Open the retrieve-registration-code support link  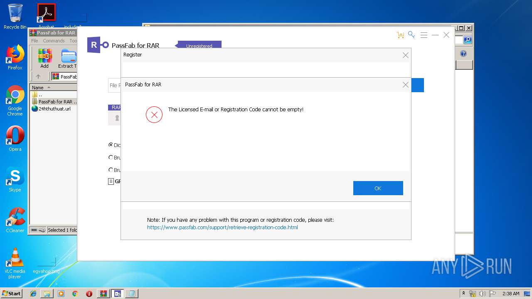pos(222,228)
